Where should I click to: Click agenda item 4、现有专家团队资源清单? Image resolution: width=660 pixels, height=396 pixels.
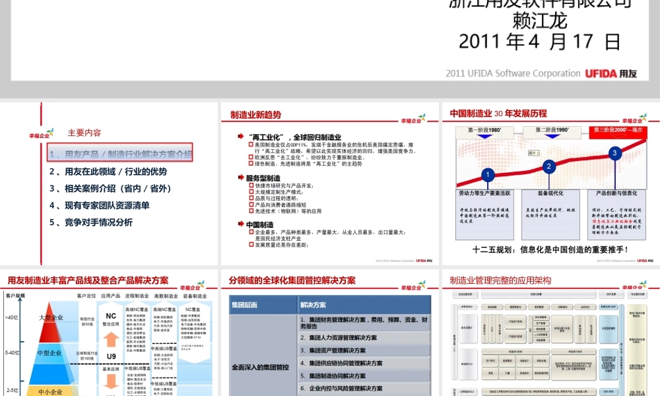[x=100, y=205]
